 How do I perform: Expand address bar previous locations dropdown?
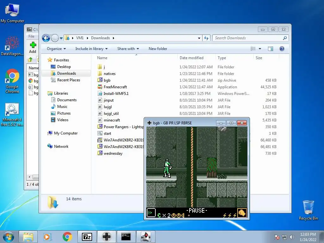click(199, 38)
